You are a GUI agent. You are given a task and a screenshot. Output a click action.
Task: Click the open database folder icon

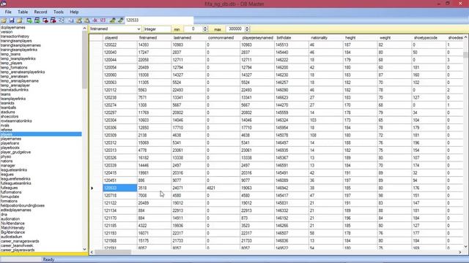tap(4, 20)
